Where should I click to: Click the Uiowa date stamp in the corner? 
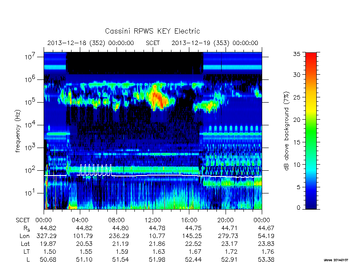click(336, 260)
